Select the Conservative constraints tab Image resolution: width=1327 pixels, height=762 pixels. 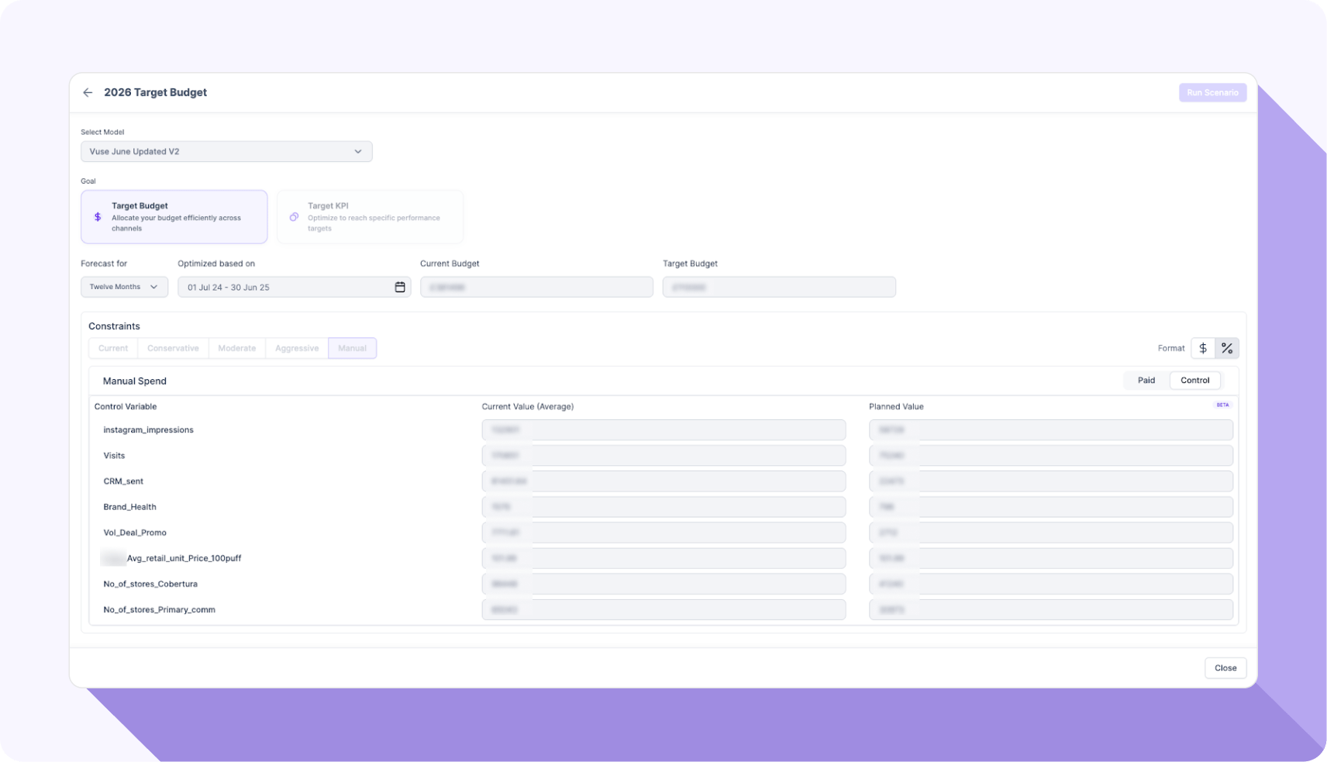173,348
